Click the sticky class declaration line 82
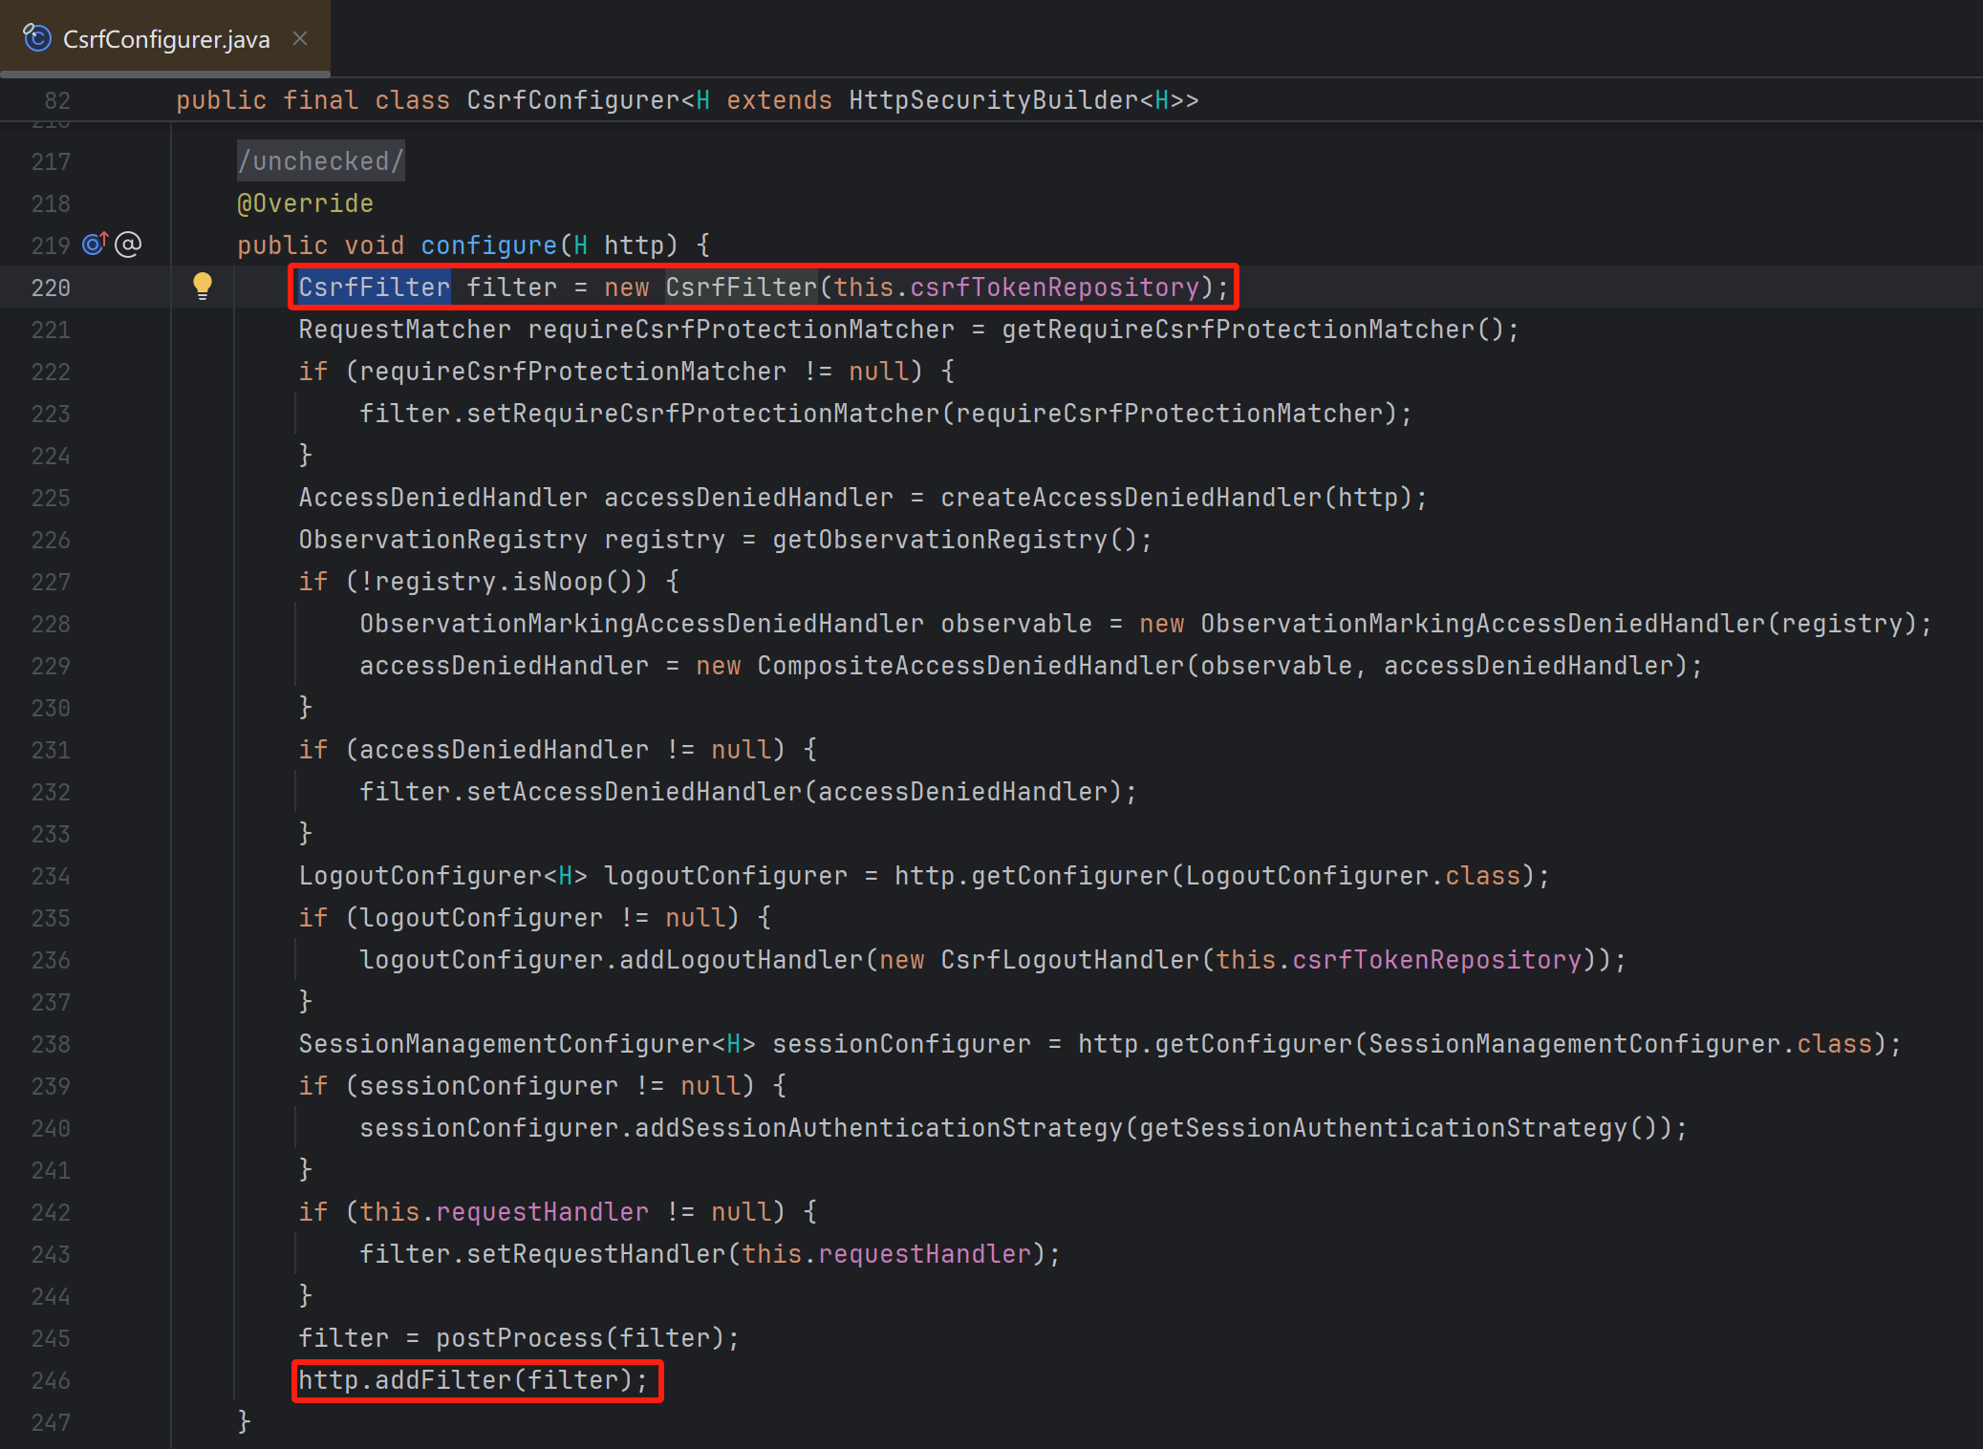The width and height of the screenshot is (1983, 1449). (x=686, y=100)
